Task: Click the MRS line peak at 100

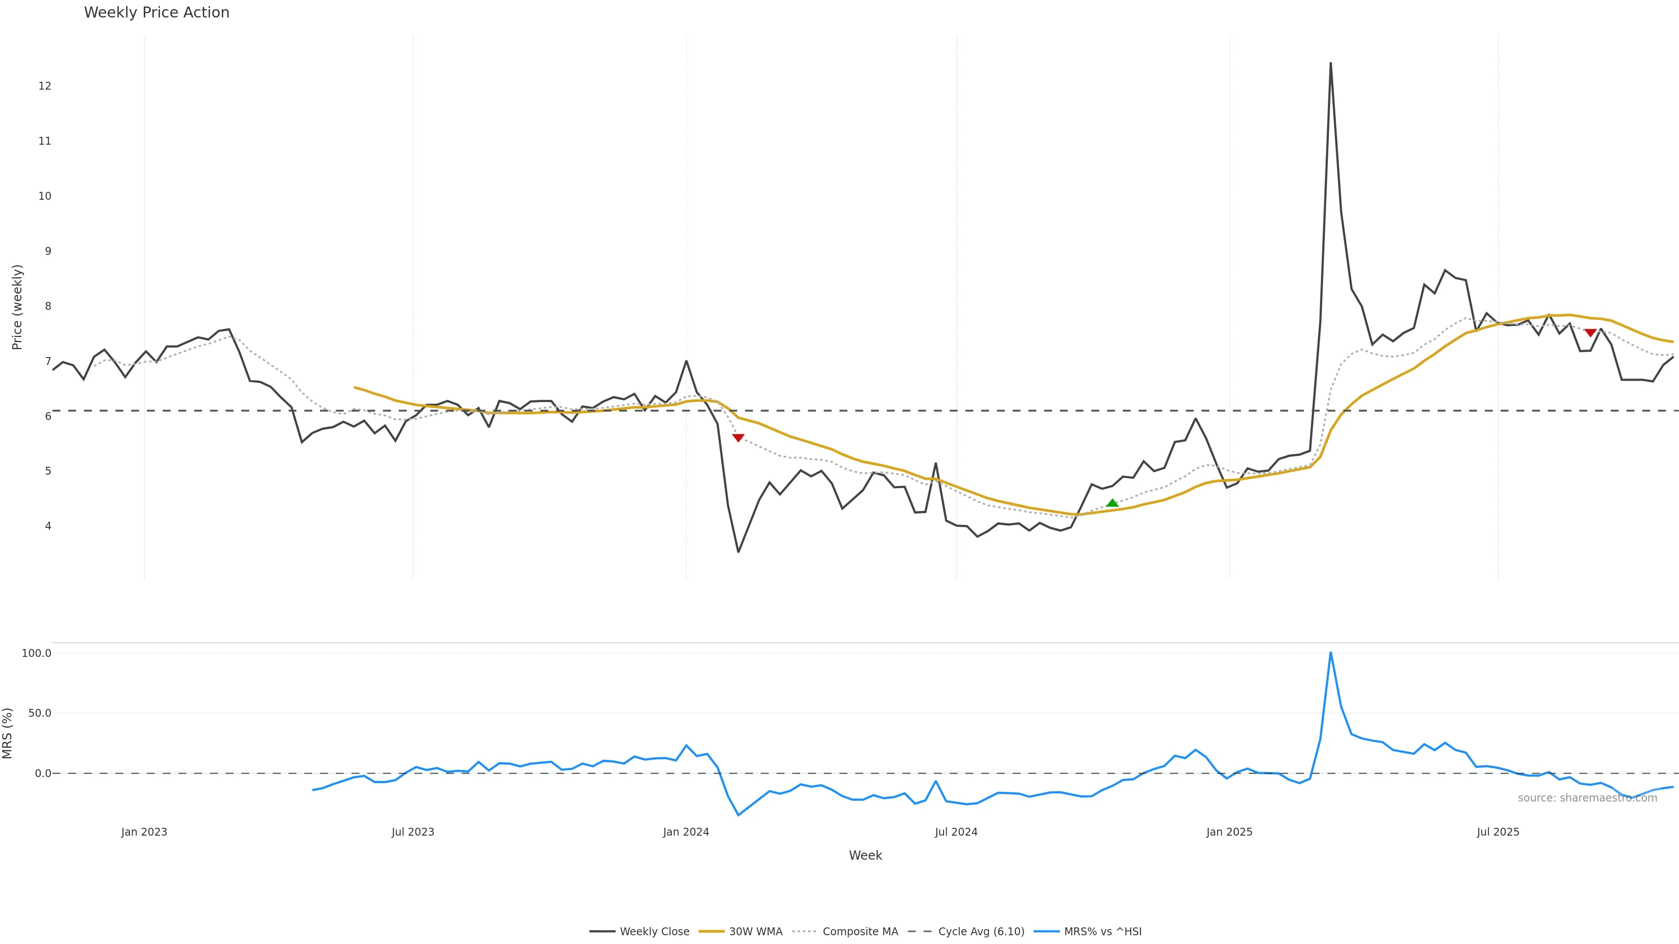Action: (1330, 653)
